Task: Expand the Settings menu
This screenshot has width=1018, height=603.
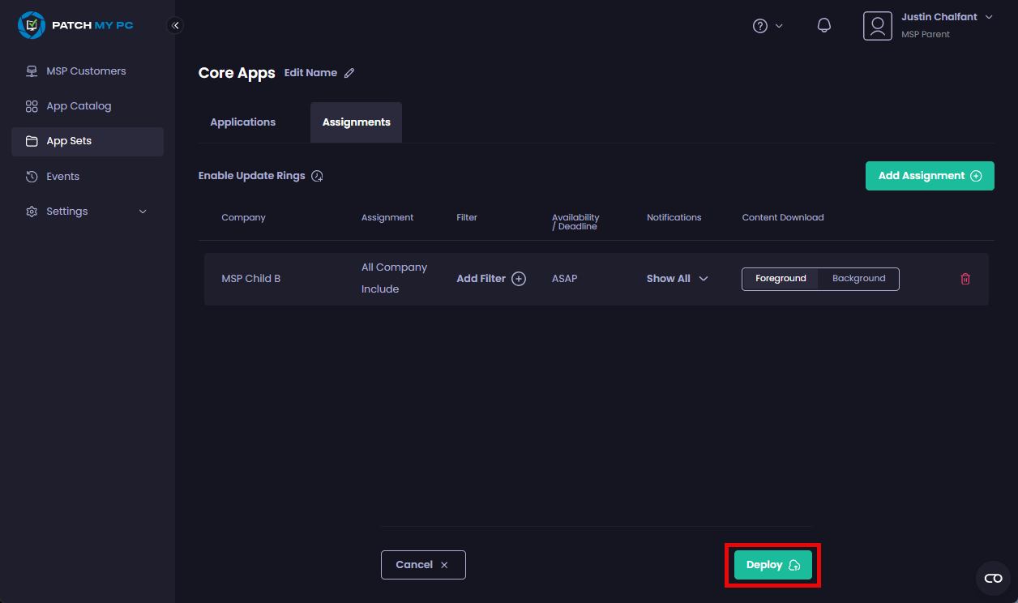Action: click(x=66, y=211)
